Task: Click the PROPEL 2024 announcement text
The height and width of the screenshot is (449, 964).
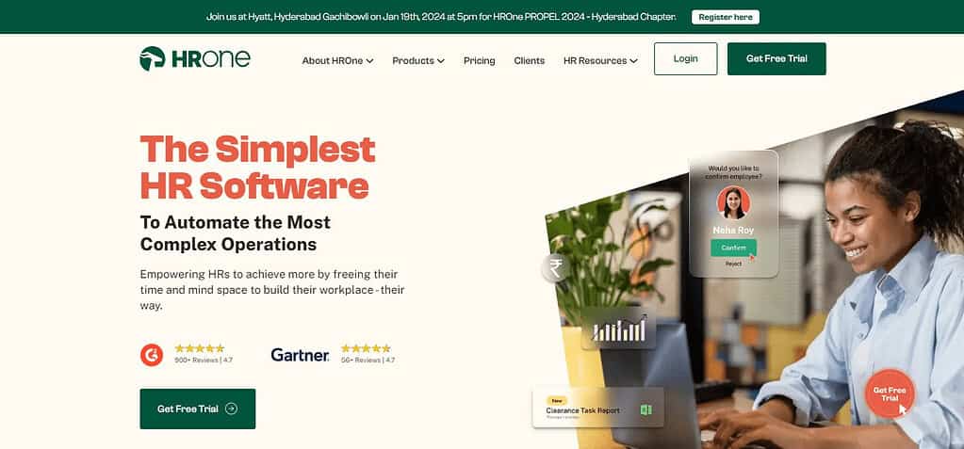Action: (x=441, y=17)
